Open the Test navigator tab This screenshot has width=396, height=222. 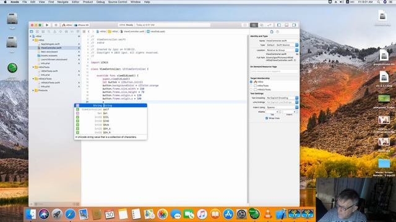coord(61,31)
